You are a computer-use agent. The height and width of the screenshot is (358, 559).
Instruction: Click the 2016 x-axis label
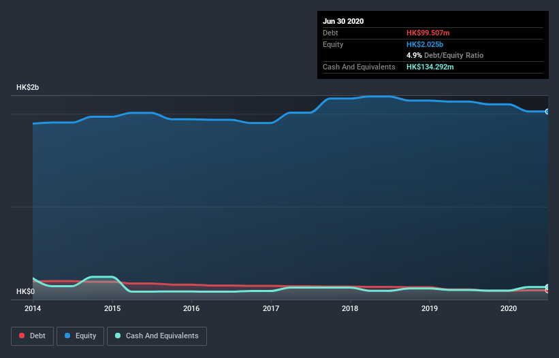click(191, 308)
